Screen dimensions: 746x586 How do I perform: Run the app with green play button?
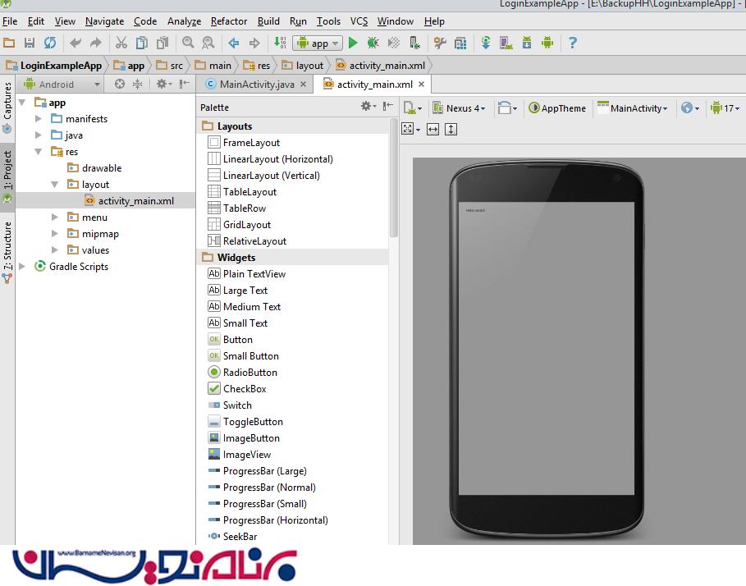tap(353, 43)
